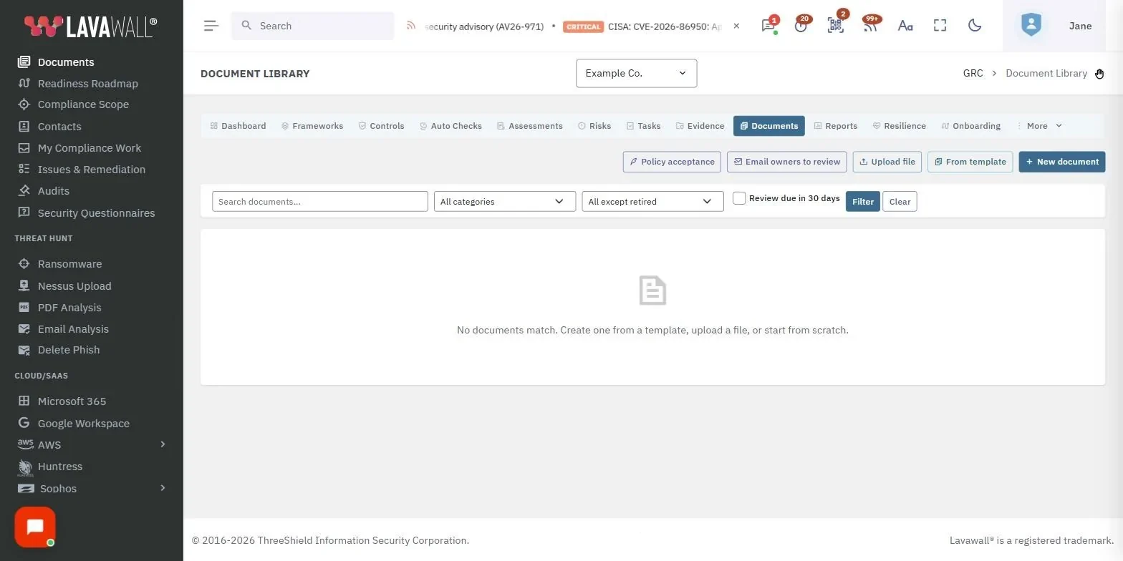The image size is (1123, 561).
Task: Switch to the Resilience tab
Action: coord(900,126)
